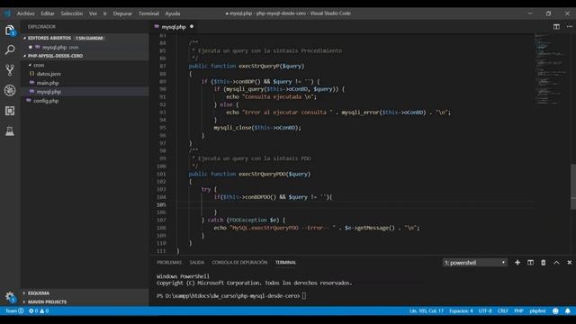Click unsaved dot on mysql.php tab
576x324 pixels.
(192, 26)
